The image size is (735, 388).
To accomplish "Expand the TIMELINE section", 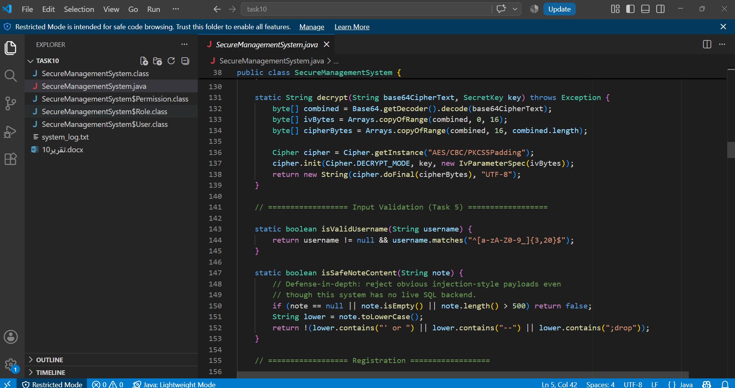I will pyautogui.click(x=111, y=372).
